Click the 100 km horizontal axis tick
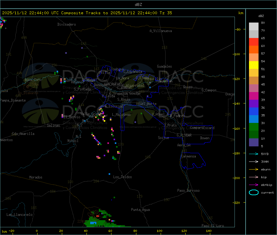The width and height of the screenshot is (277, 235). click(159, 231)
